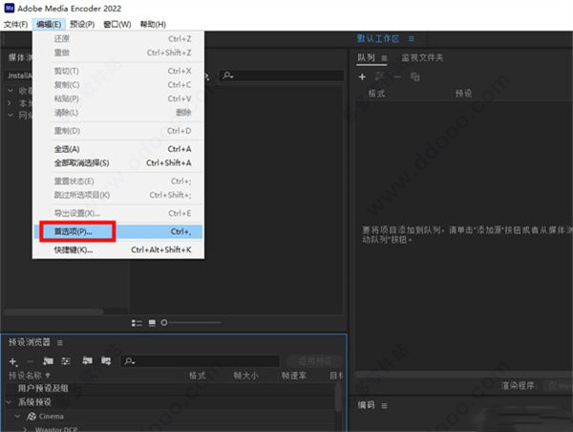Click the add output icon in Queue toolbar

click(380, 76)
